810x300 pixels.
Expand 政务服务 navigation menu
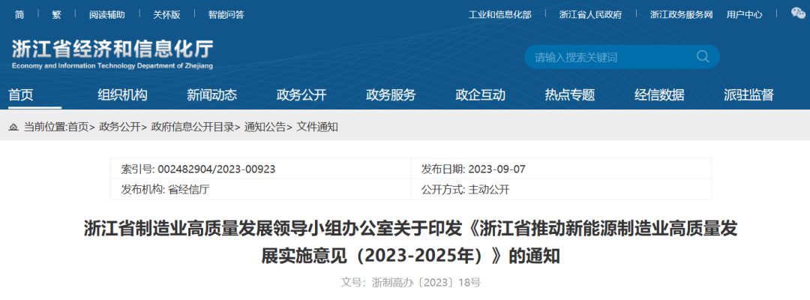click(x=391, y=95)
